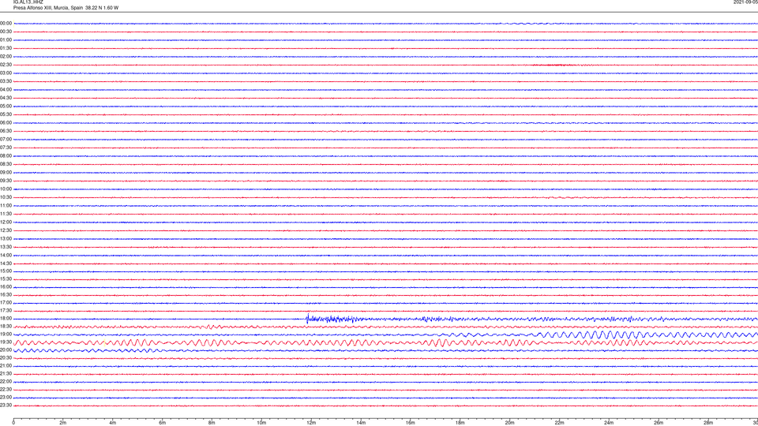The image size is (758, 426).
Task: Pick the '02:30' time label
Action: click(6, 65)
